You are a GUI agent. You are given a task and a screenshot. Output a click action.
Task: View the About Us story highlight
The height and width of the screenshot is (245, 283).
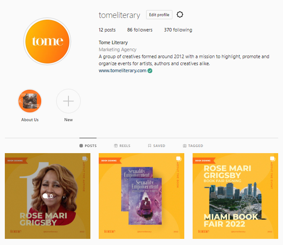pos(30,101)
